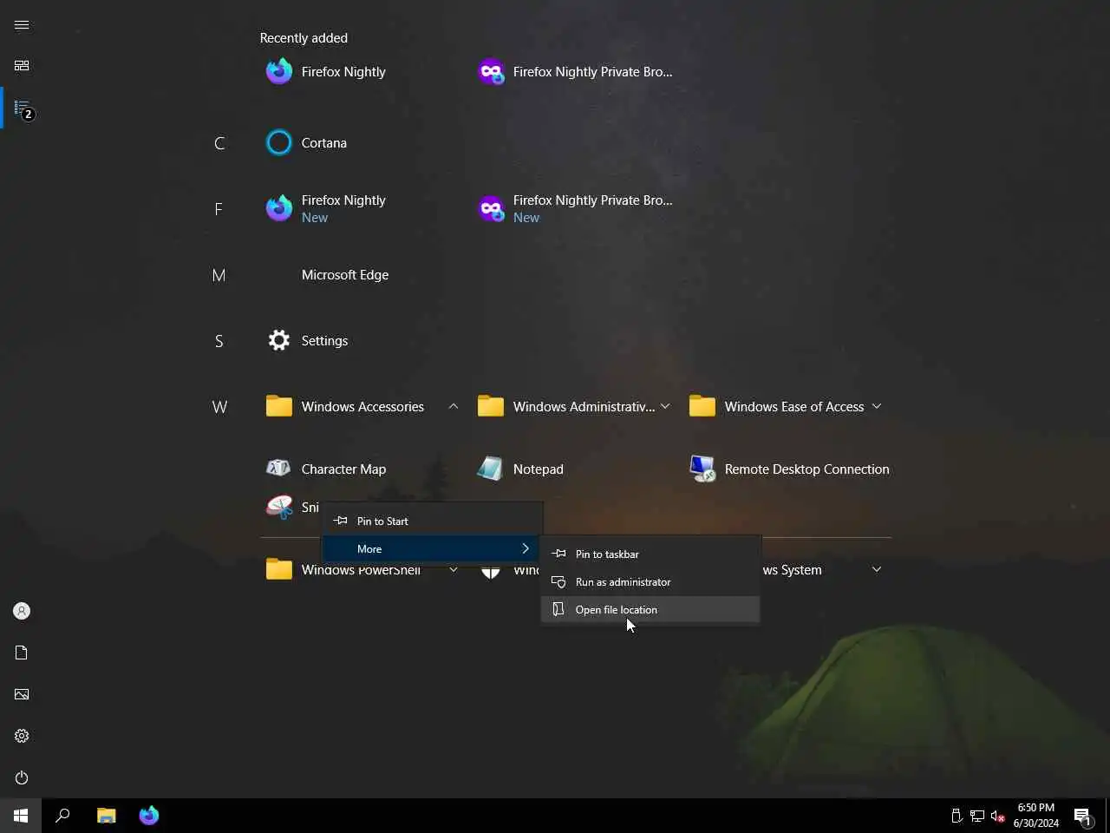Open the Pictures sidebar icon
Image resolution: width=1110 pixels, height=833 pixels.
click(22, 694)
